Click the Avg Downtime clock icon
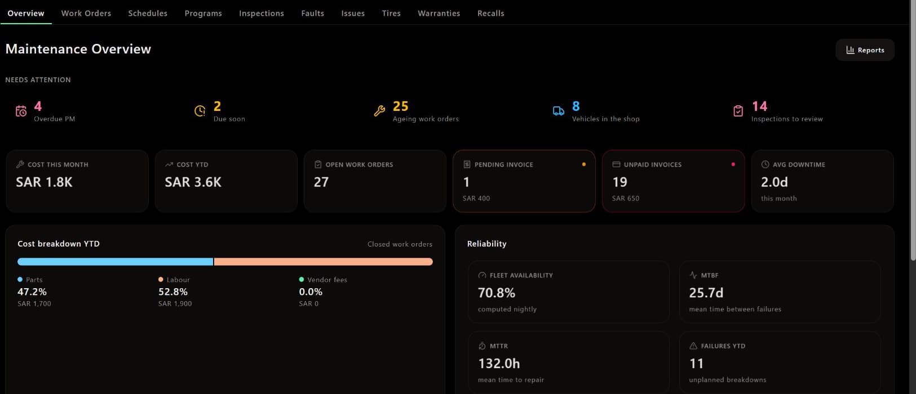 765,164
